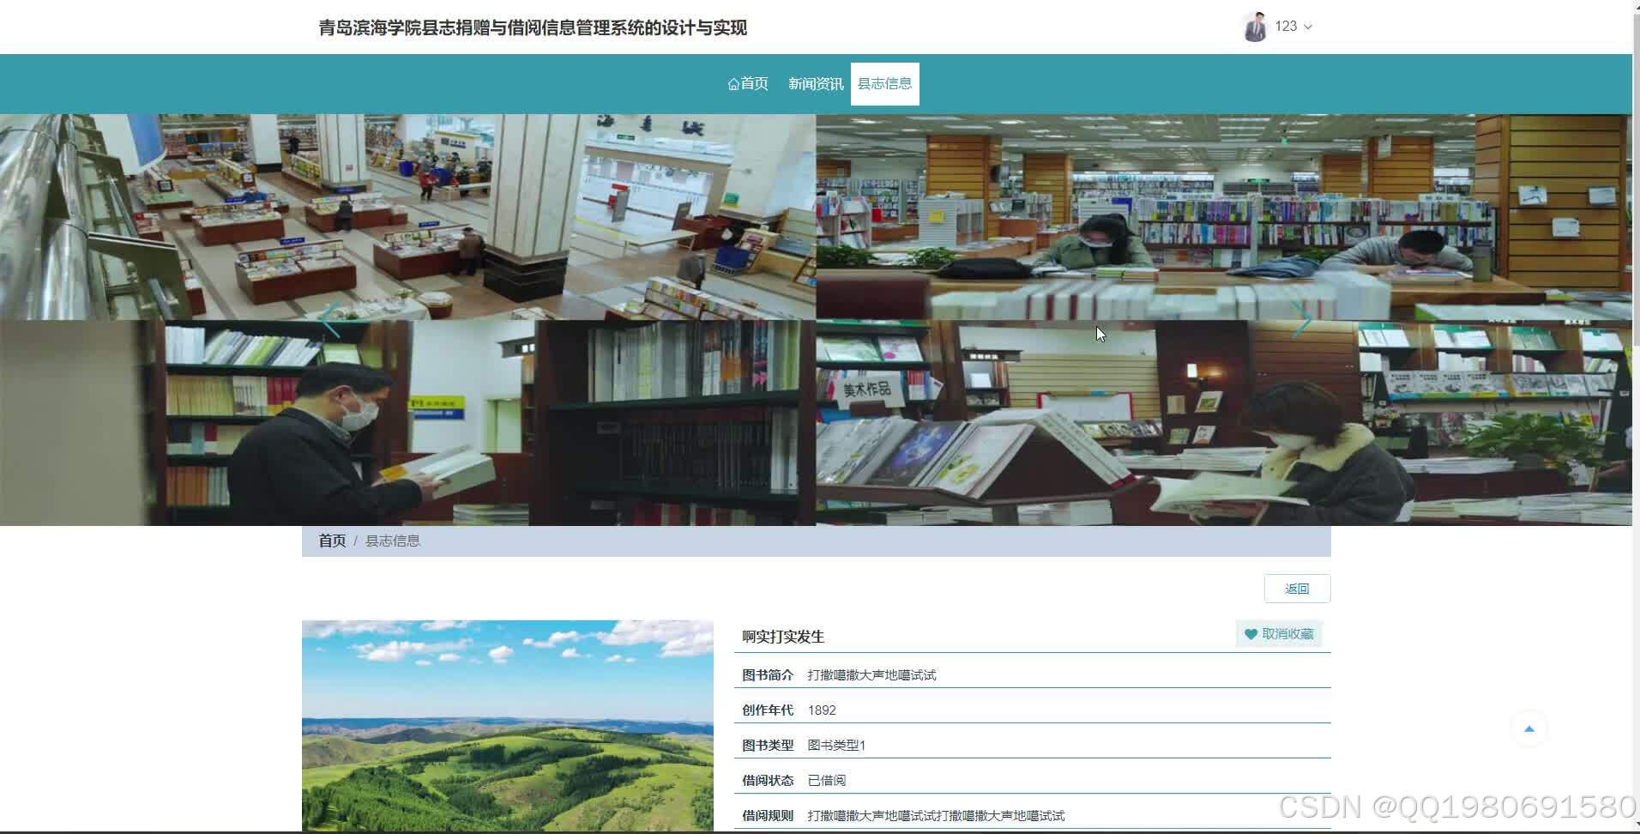Switch to the 新闻资讯 tab

[815, 83]
